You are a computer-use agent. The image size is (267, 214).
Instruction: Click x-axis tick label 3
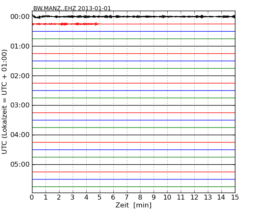[x=73, y=198]
